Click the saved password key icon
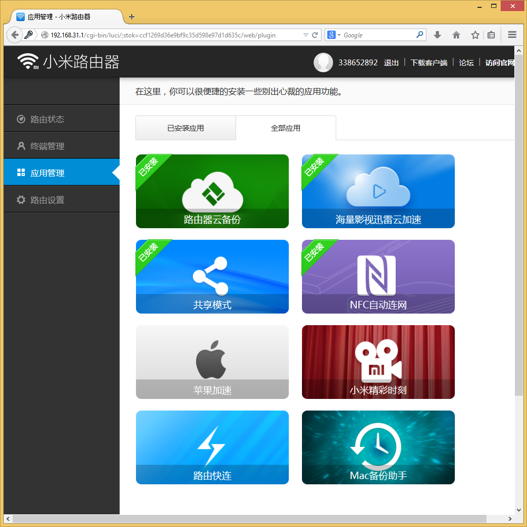 (29, 35)
